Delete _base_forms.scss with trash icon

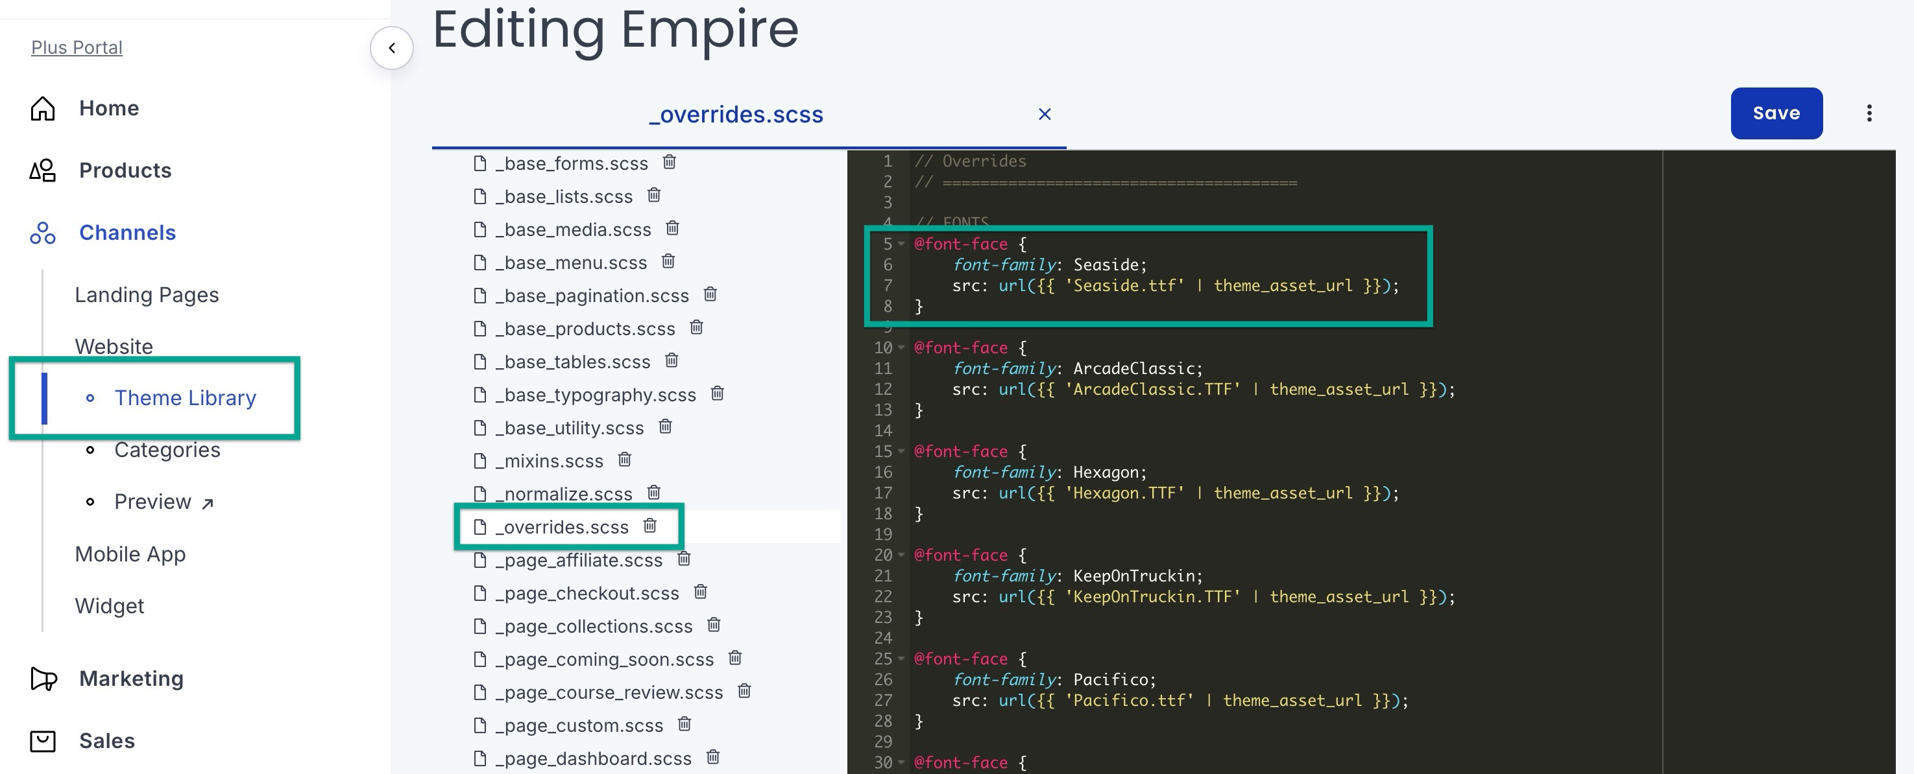(x=669, y=162)
